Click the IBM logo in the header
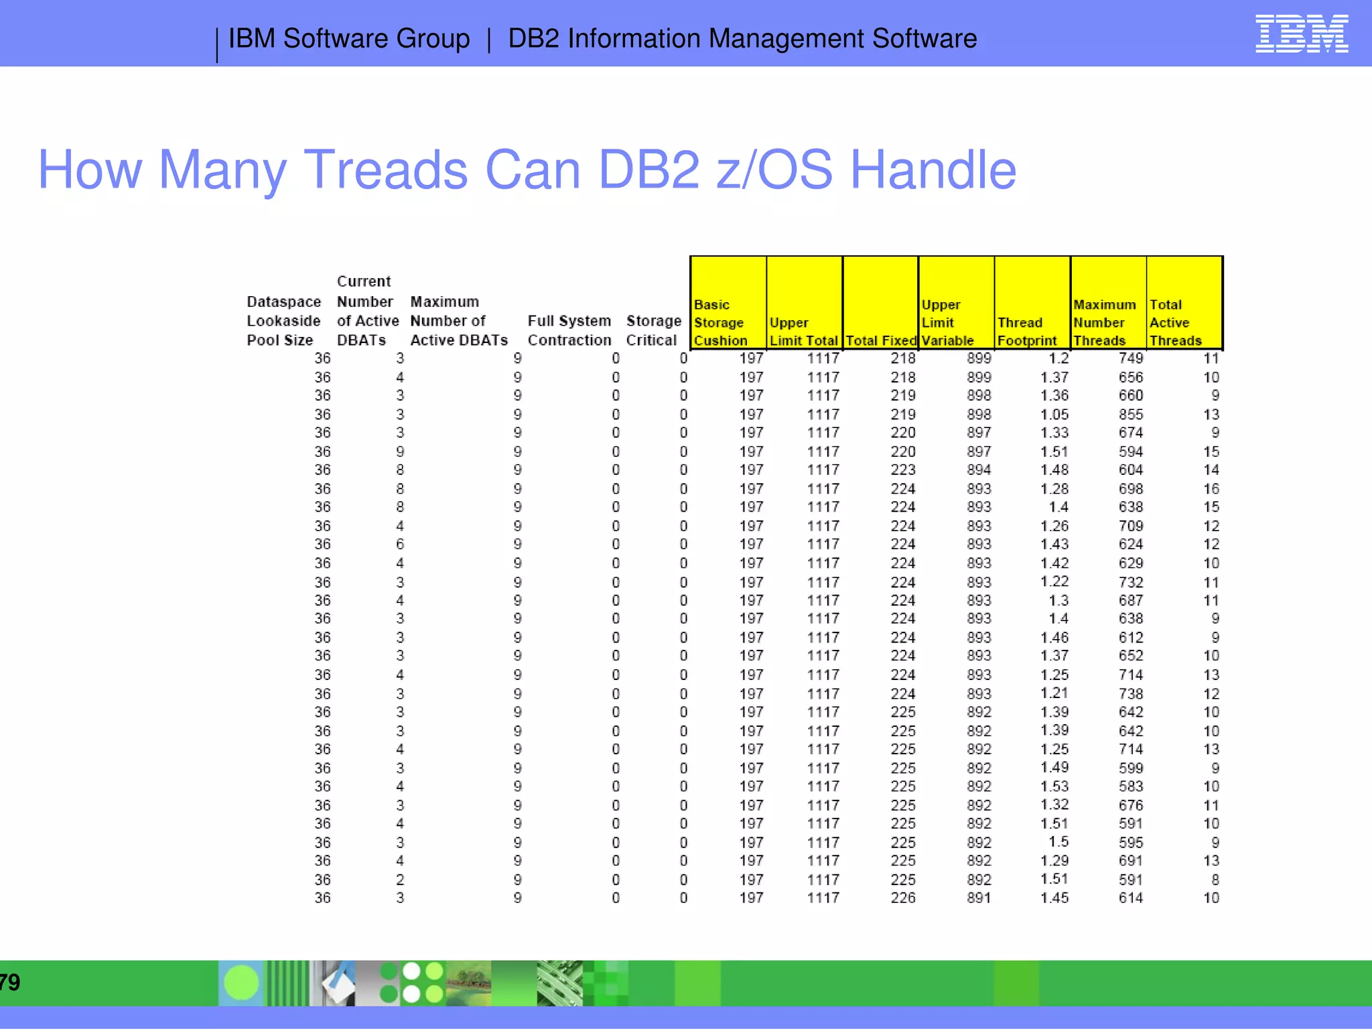 tap(1302, 34)
